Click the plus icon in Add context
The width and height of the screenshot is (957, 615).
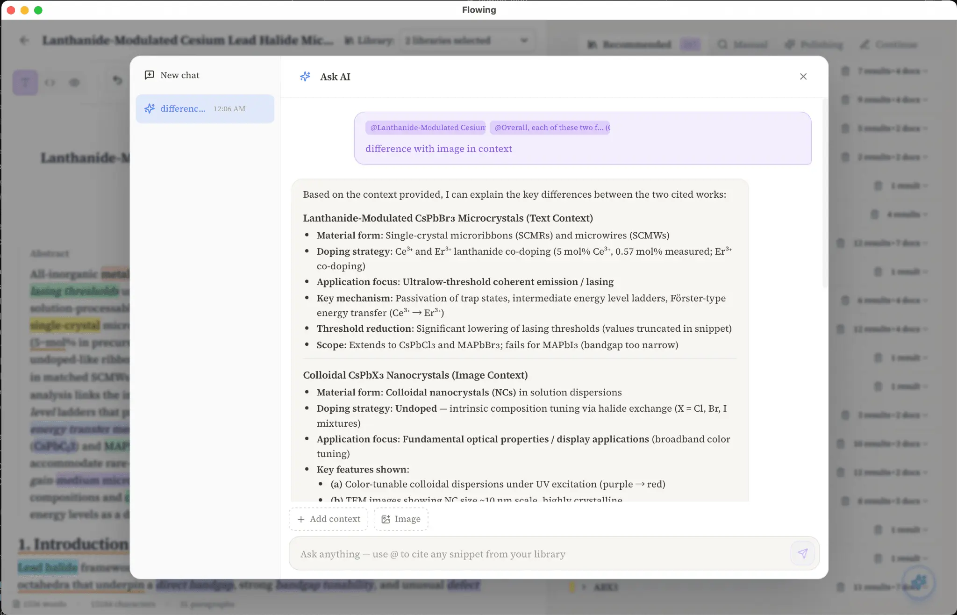(301, 519)
